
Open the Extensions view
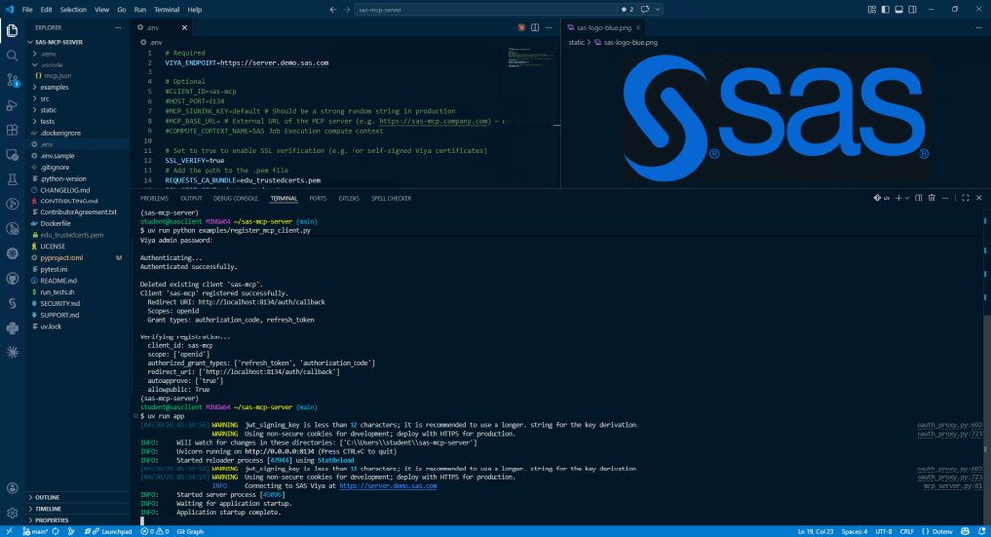pos(12,130)
